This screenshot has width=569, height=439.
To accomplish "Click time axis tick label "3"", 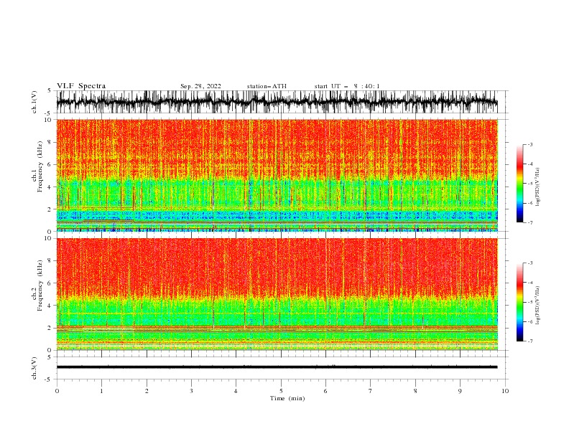I will 191,391.
